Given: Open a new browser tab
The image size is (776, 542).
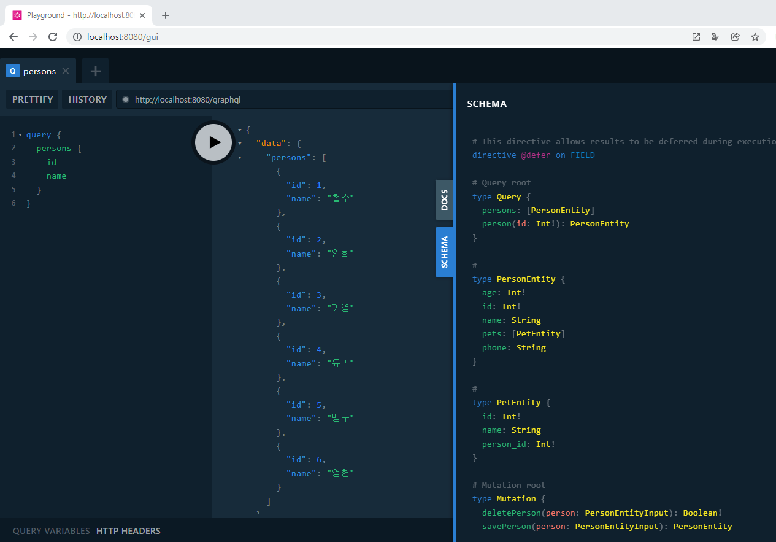Looking at the screenshot, I should [x=165, y=15].
